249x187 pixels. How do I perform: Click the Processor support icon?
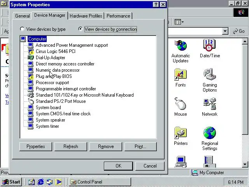(x=30, y=83)
